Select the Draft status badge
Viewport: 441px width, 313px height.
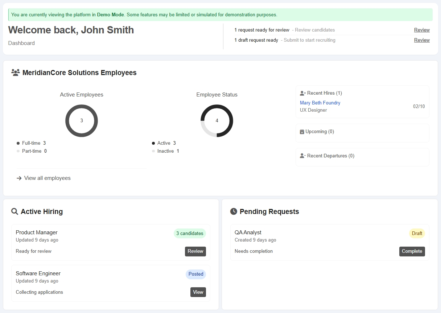417,234
